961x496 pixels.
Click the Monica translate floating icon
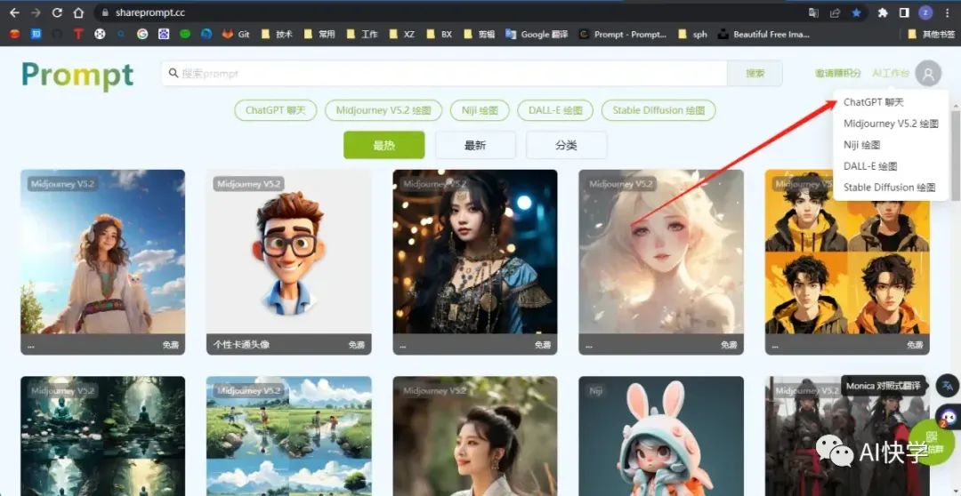(949, 386)
